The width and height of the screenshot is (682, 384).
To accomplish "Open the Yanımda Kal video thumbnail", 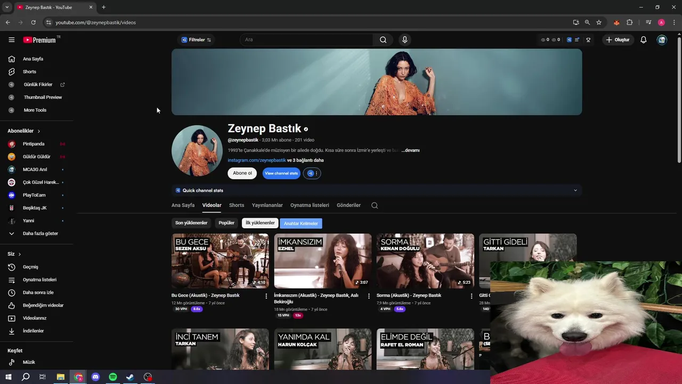I will click(x=323, y=349).
